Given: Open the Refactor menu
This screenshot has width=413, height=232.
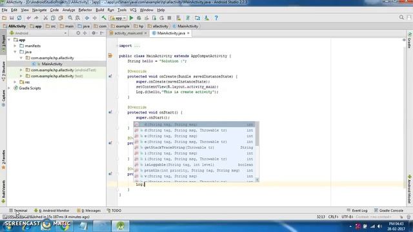Looking at the screenshot, I should coord(85,10).
